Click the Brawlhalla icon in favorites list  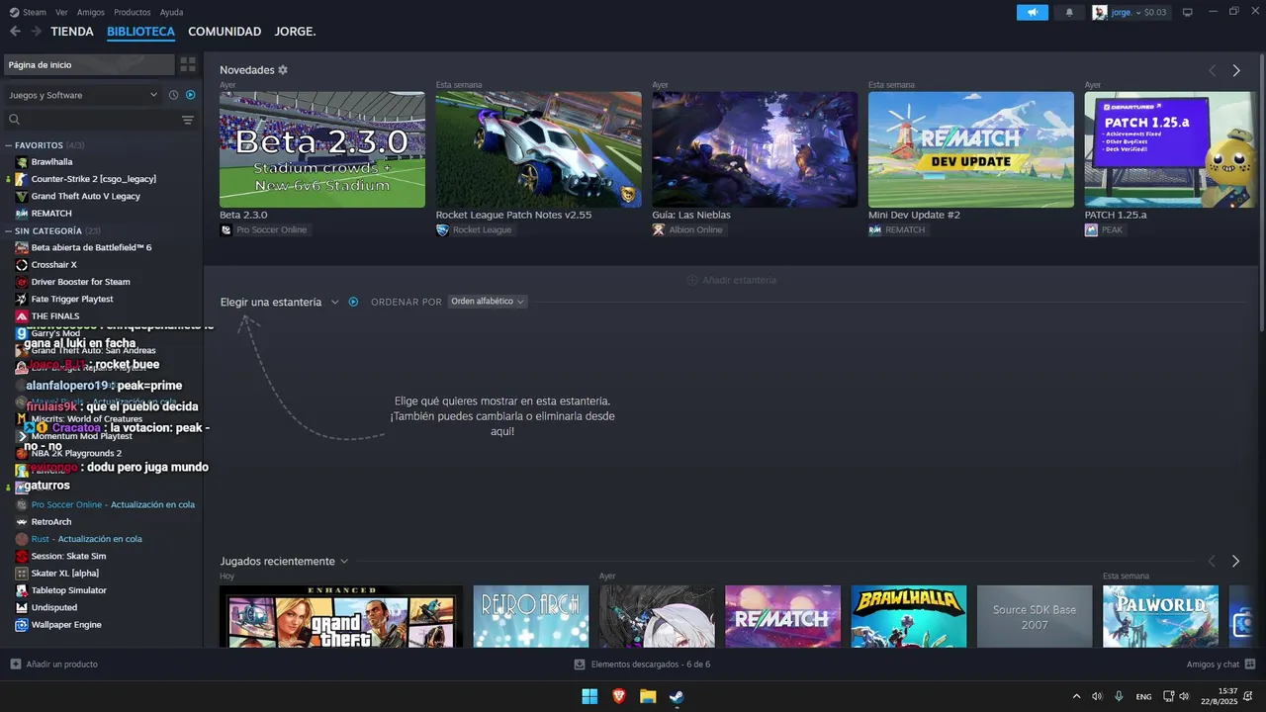pos(22,162)
